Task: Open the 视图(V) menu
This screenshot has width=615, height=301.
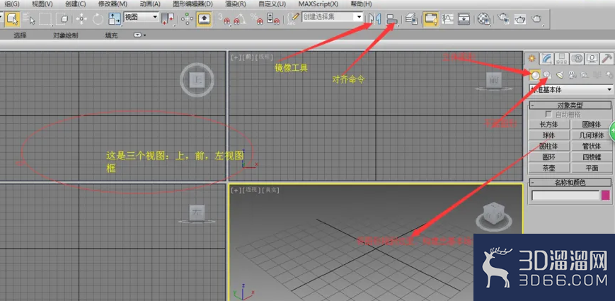Action: [x=42, y=4]
